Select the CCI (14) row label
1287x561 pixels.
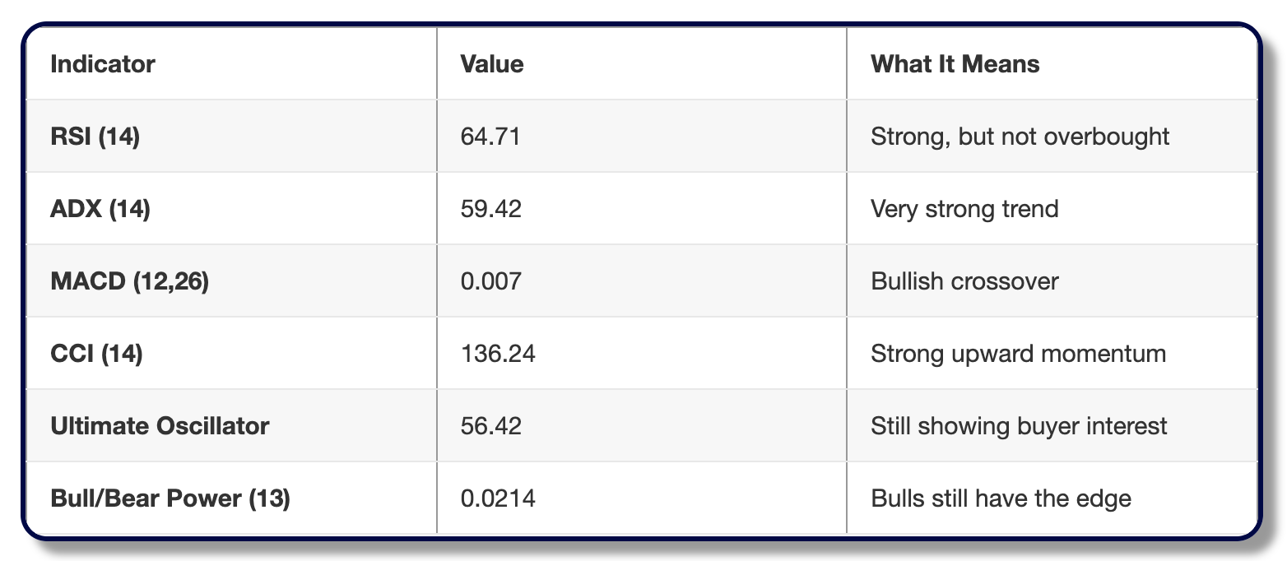click(96, 354)
